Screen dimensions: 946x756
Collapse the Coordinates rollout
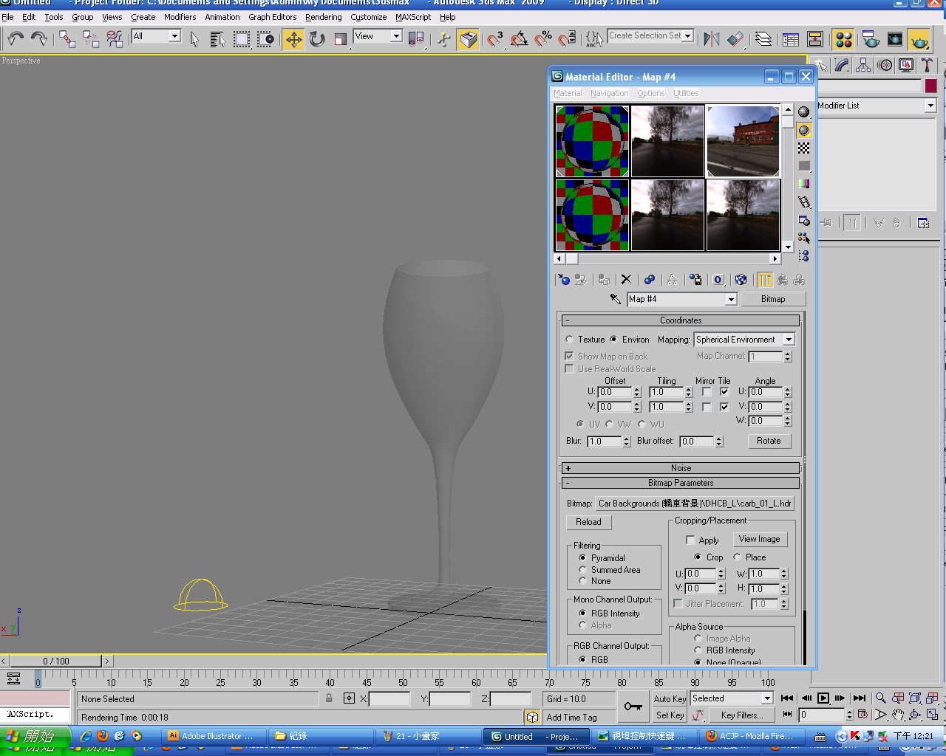[x=681, y=320]
